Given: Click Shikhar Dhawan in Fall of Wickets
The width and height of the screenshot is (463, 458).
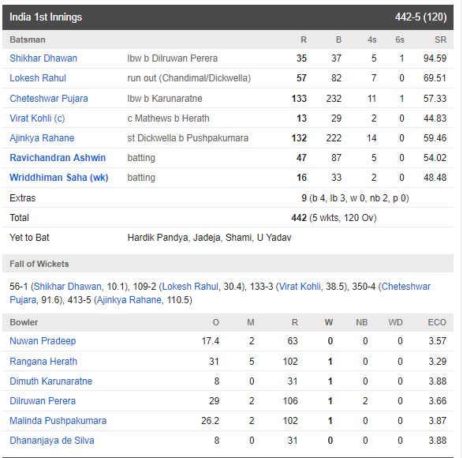Looking at the screenshot, I should pyautogui.click(x=68, y=287).
